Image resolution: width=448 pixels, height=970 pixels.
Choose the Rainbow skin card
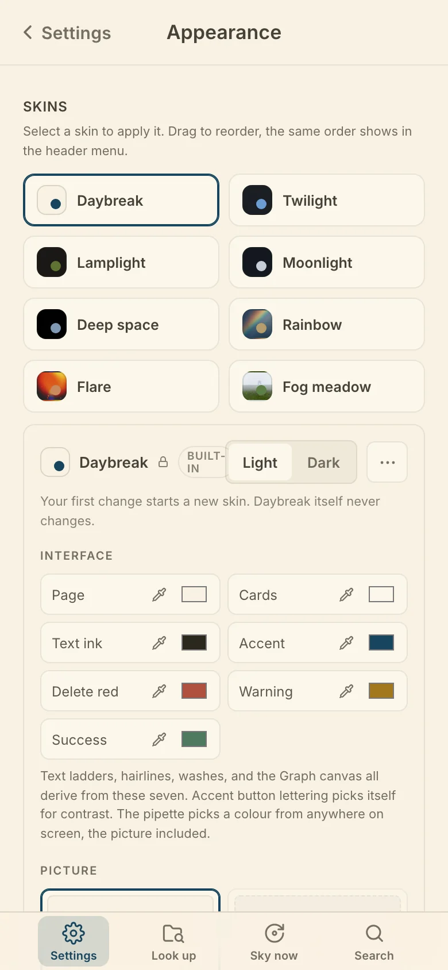[x=327, y=324]
